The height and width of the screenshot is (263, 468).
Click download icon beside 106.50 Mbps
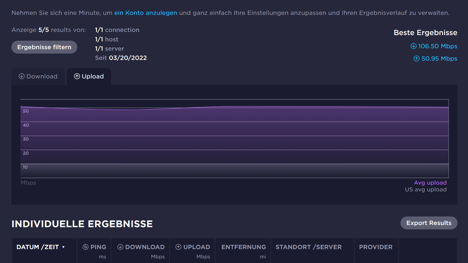tap(413, 46)
